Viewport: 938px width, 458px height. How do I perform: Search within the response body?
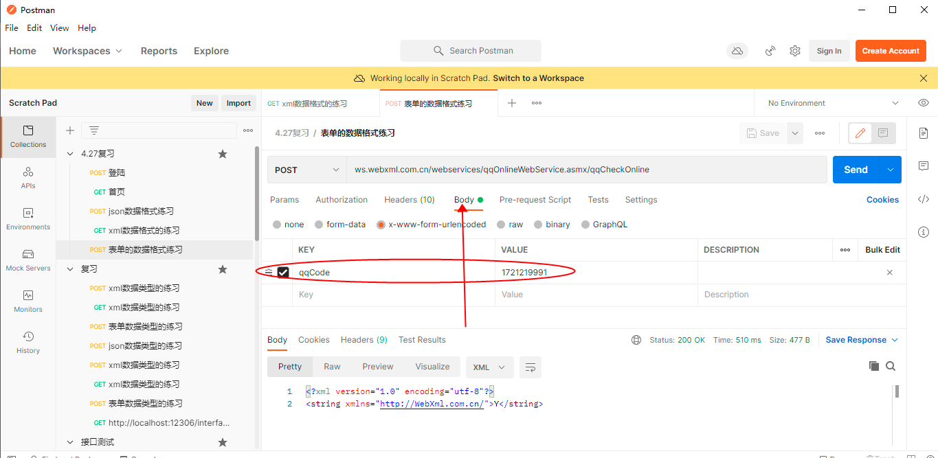(891, 366)
